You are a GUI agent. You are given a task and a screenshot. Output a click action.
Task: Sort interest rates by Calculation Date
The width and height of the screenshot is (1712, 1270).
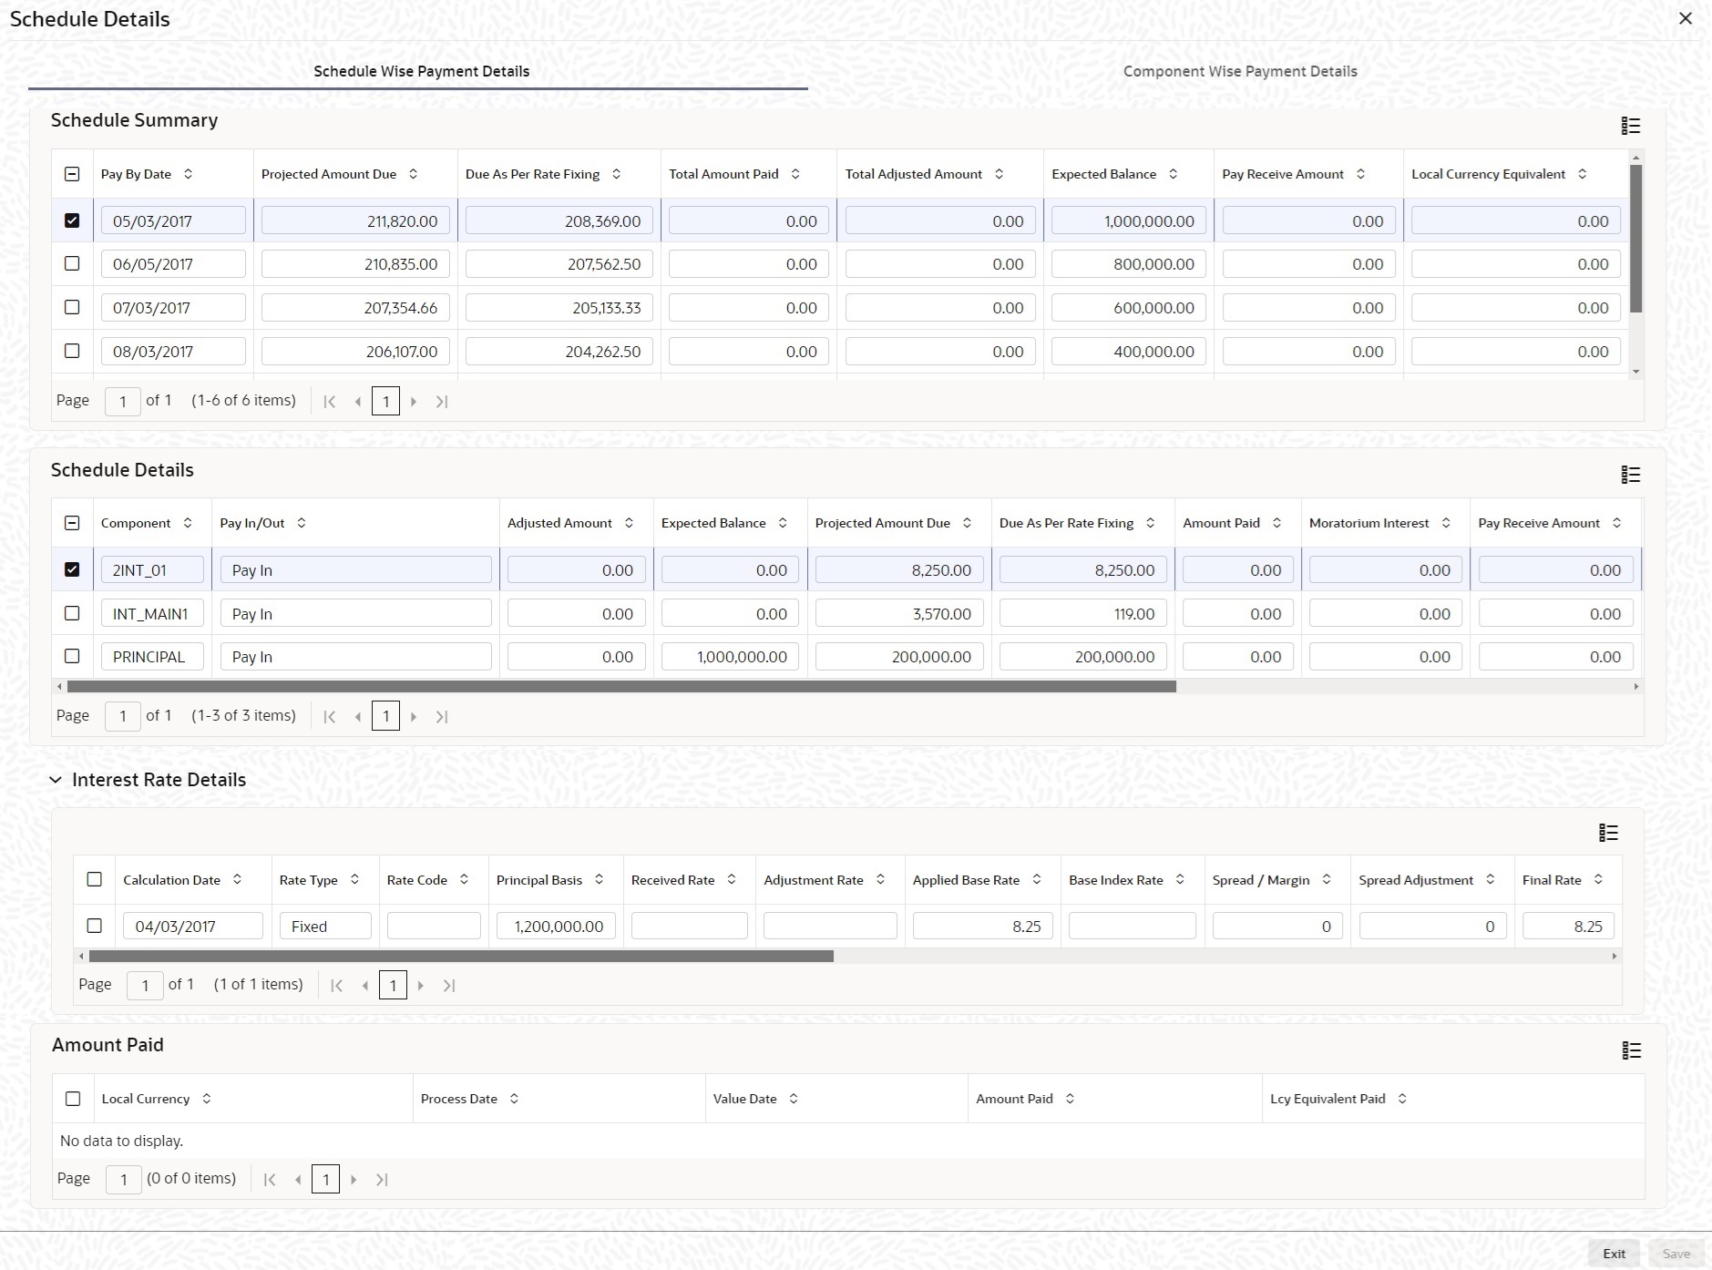237,880
